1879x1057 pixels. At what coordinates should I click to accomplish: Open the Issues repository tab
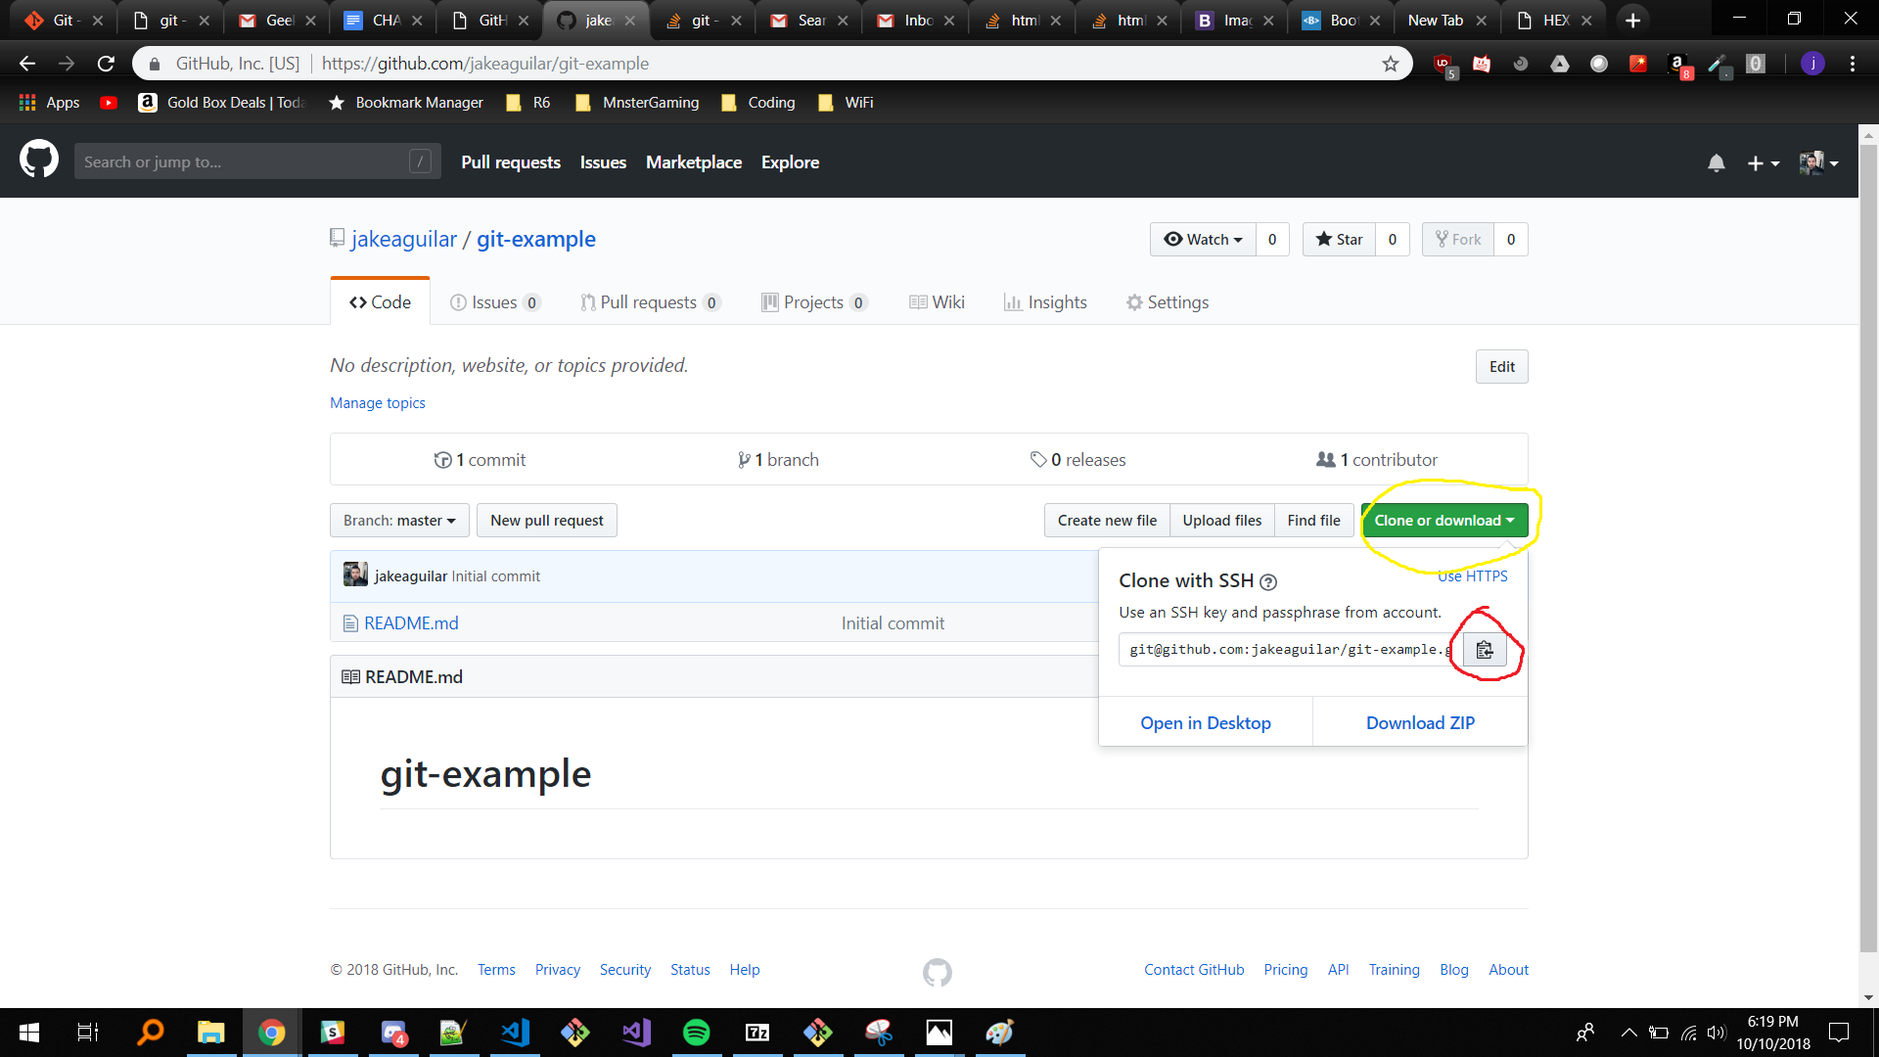[494, 302]
